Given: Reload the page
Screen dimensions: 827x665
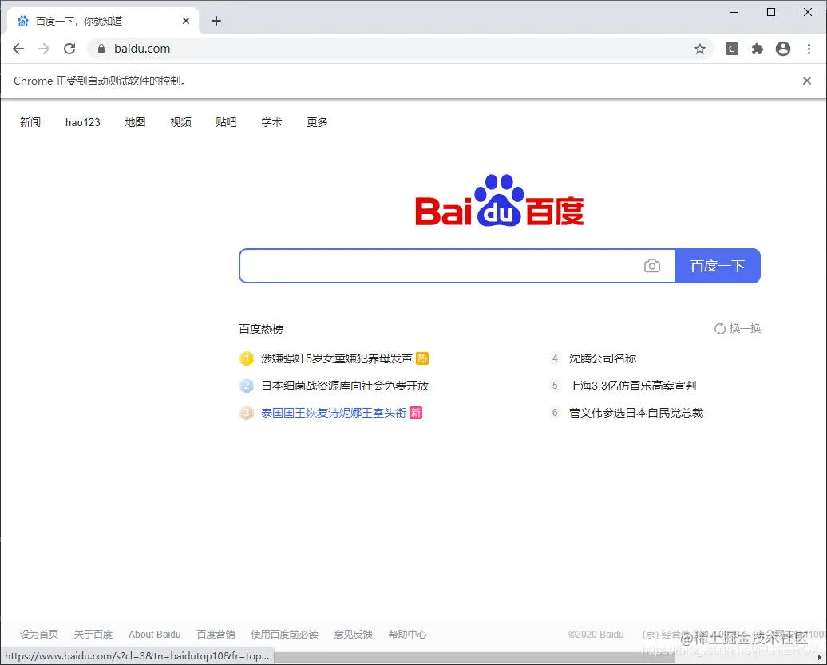Looking at the screenshot, I should coord(69,49).
